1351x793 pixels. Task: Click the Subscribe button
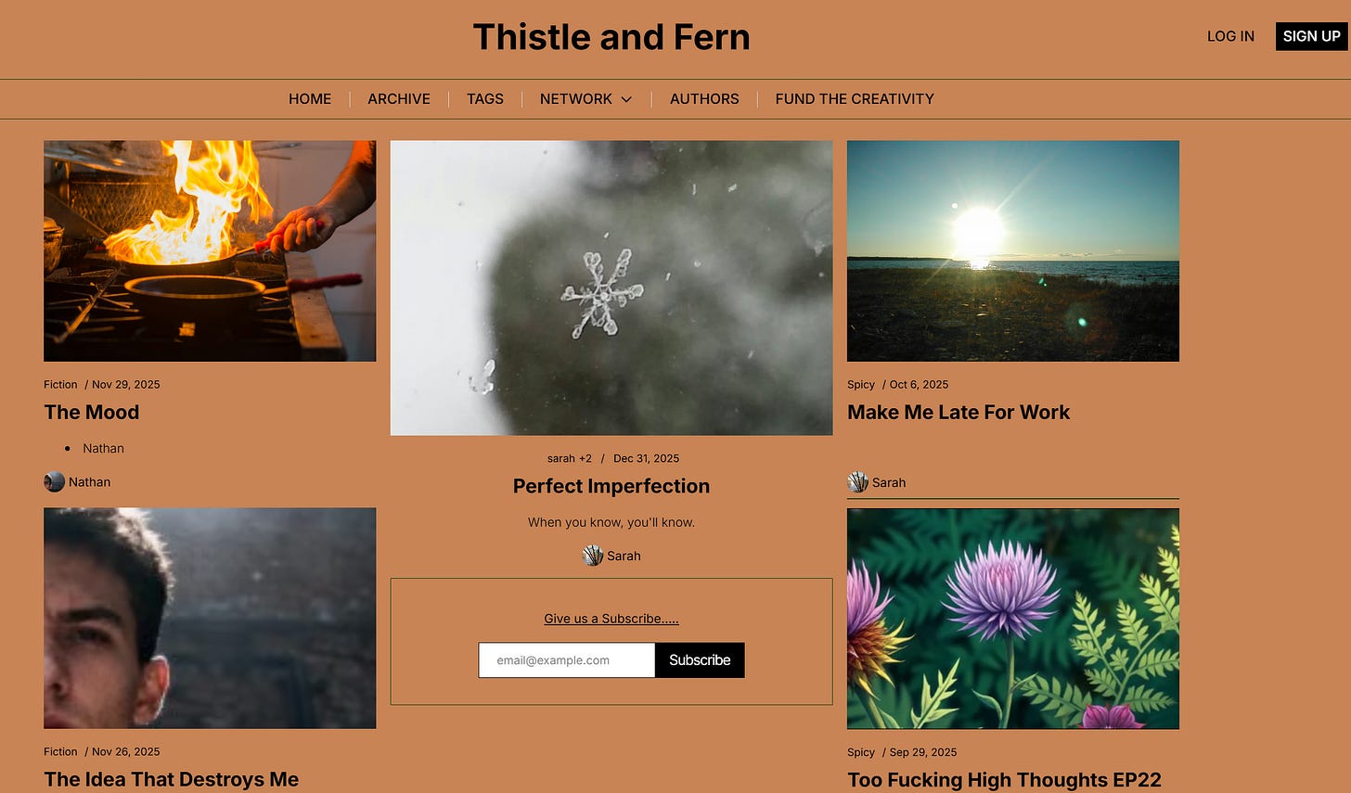700,660
